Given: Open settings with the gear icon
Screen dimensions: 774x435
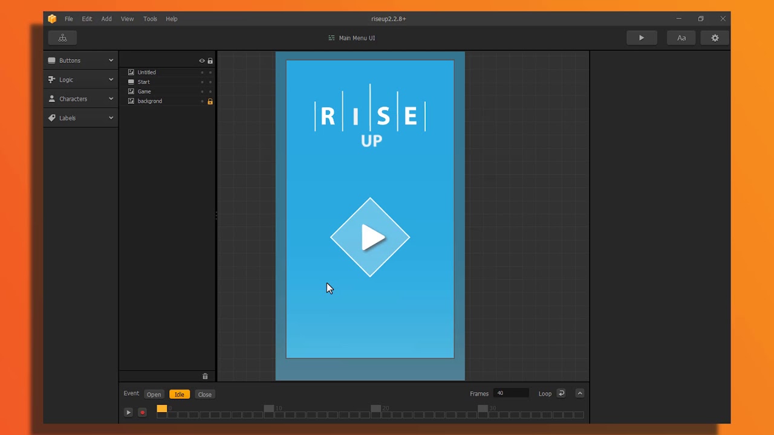Looking at the screenshot, I should pyautogui.click(x=715, y=38).
